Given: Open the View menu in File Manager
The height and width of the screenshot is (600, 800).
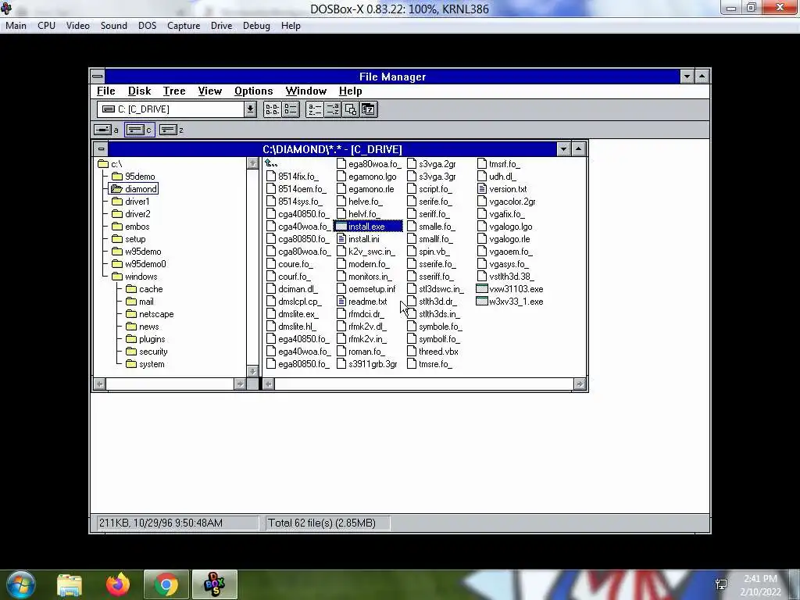Looking at the screenshot, I should pos(209,91).
